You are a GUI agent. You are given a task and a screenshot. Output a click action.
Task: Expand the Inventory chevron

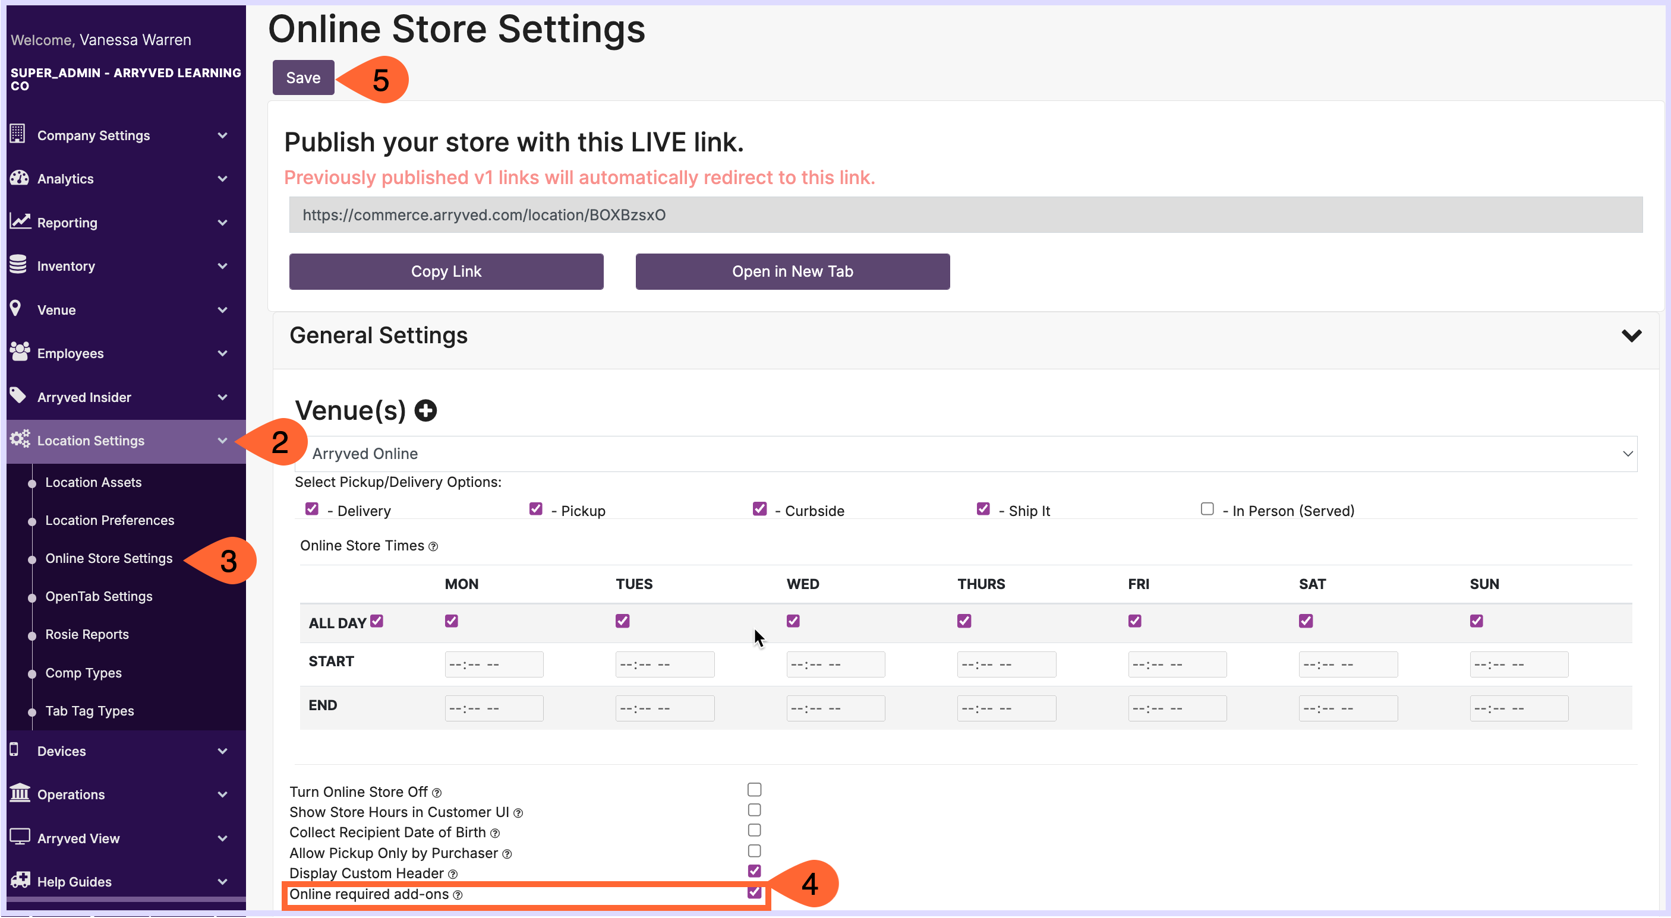tap(222, 266)
